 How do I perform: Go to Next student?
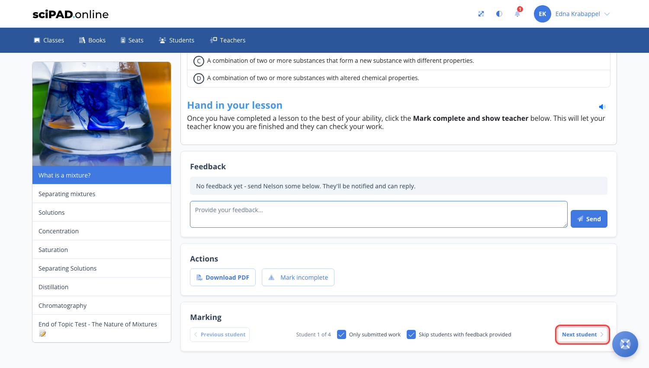click(582, 335)
